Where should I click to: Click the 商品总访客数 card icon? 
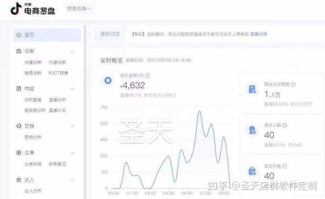(x=252, y=90)
